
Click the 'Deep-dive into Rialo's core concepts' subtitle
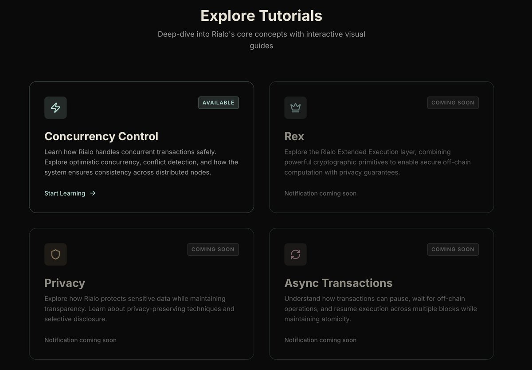pos(262,40)
